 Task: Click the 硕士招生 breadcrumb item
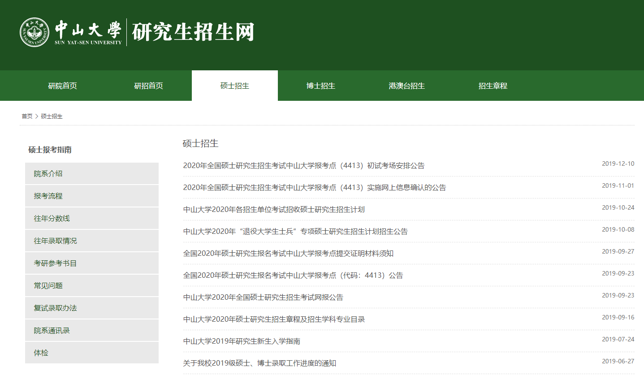click(x=52, y=116)
